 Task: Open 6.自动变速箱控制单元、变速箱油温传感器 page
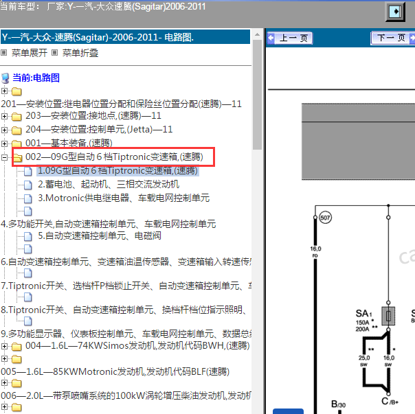[x=126, y=262]
